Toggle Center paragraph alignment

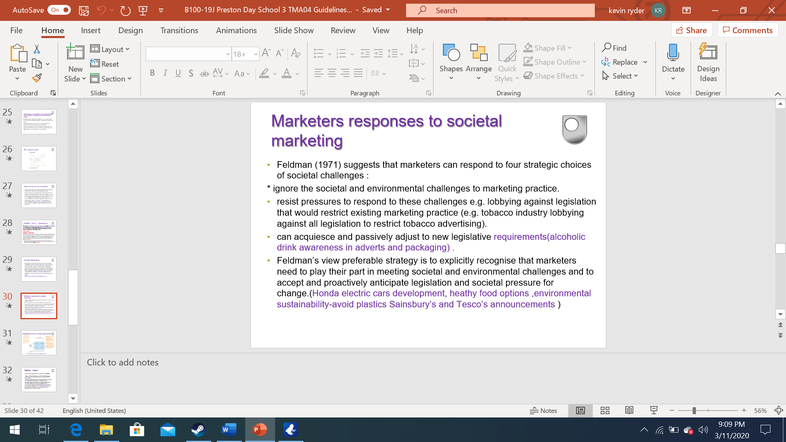pyautogui.click(x=332, y=73)
